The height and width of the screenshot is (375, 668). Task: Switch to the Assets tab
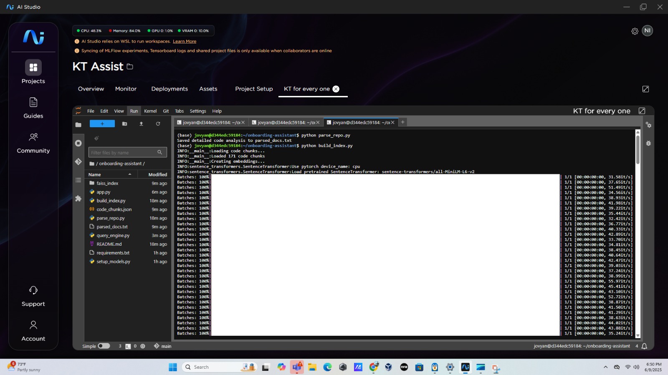[x=208, y=89]
